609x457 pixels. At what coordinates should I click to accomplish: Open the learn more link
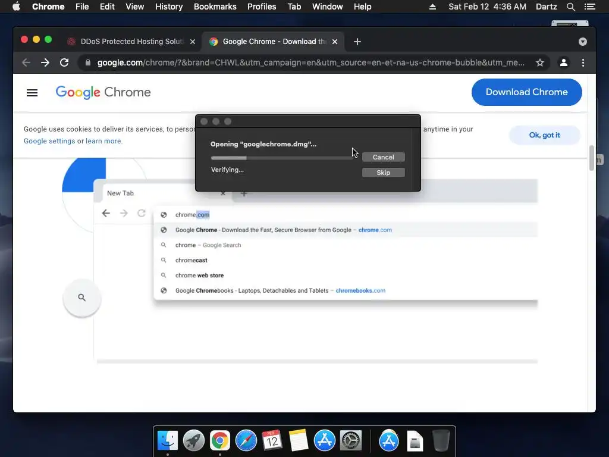(103, 141)
